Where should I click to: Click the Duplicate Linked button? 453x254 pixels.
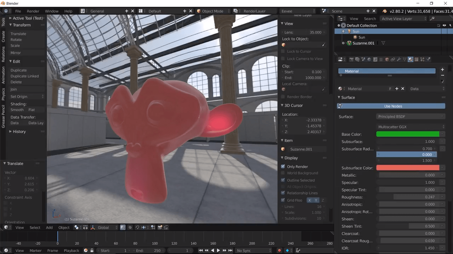(25, 76)
